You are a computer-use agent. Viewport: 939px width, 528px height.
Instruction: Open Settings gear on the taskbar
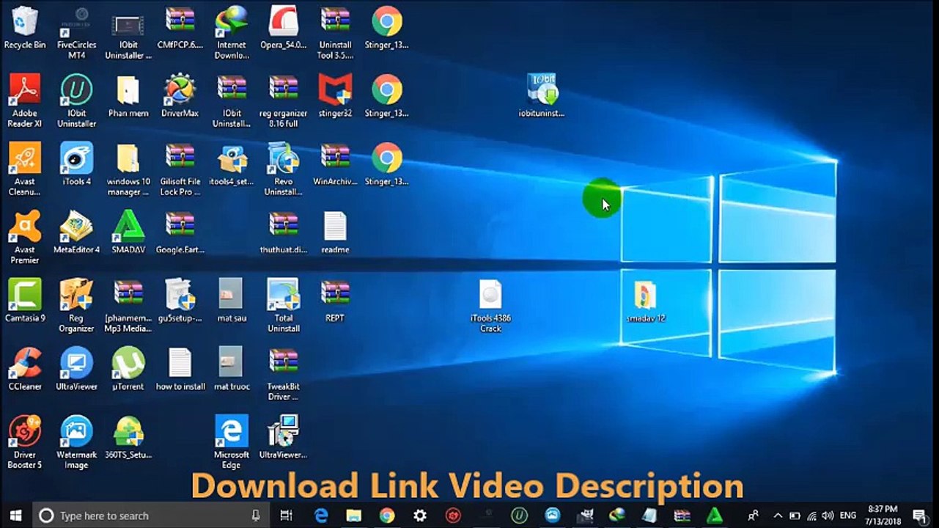420,516
